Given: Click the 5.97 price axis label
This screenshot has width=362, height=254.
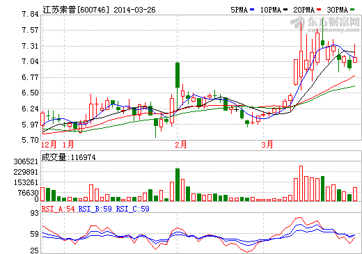Looking at the screenshot, I should [x=30, y=125].
